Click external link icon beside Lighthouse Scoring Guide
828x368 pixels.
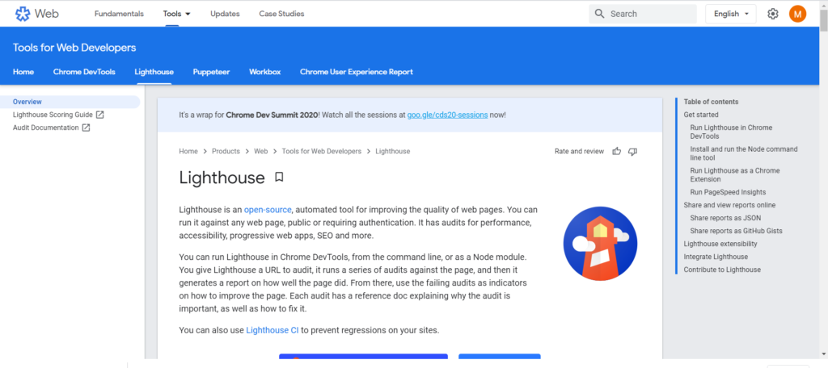99,115
